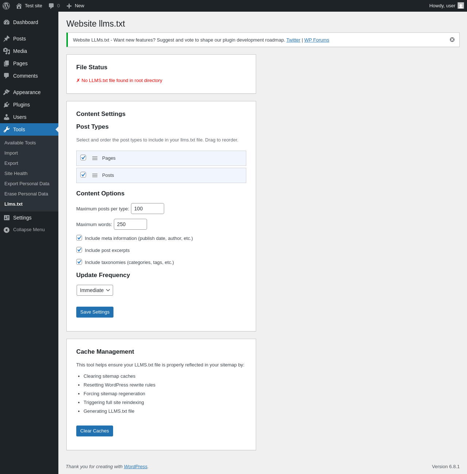The height and width of the screenshot is (474, 467).
Task: Open the WordPress footer link
Action: tap(136, 467)
